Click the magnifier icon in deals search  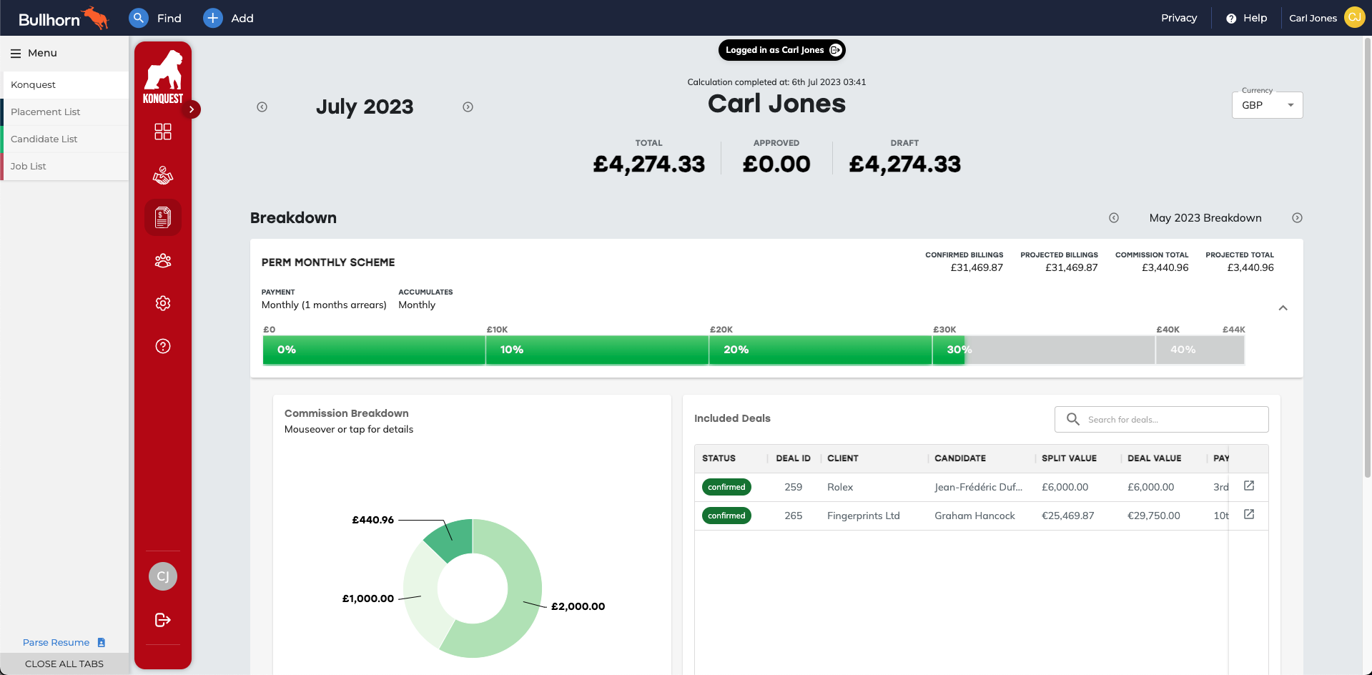[1073, 419]
